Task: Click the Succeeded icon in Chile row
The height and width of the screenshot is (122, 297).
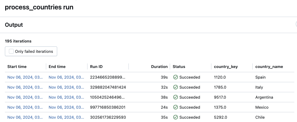Action: pos(176,117)
